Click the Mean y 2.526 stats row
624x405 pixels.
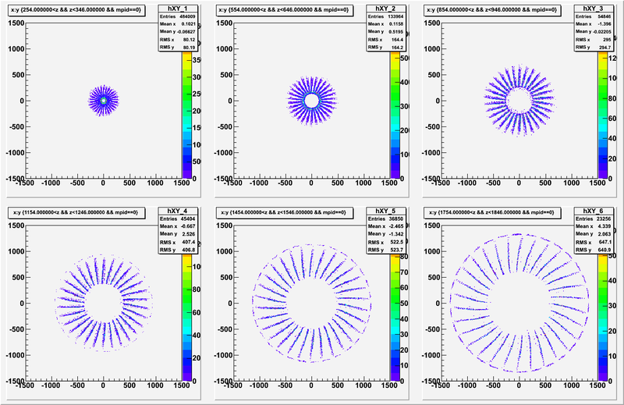[178, 234]
